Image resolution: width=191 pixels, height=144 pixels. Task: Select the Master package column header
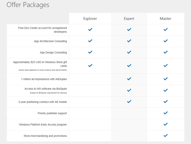(x=166, y=19)
